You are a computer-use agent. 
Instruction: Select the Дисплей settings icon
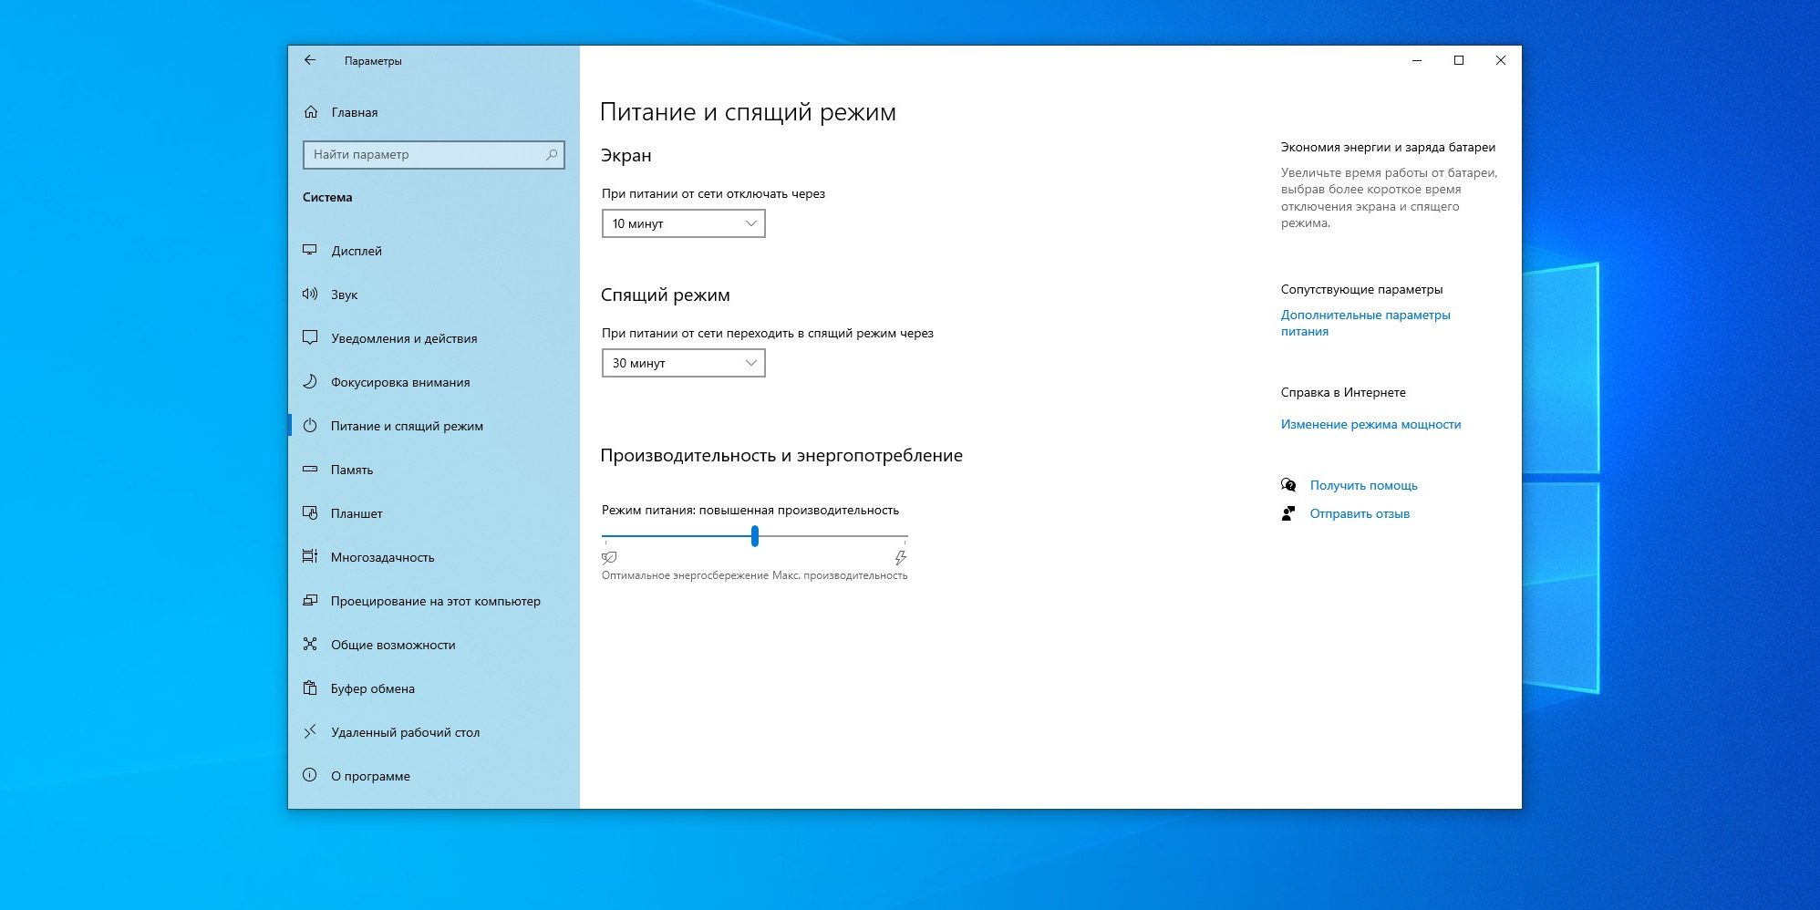point(310,250)
